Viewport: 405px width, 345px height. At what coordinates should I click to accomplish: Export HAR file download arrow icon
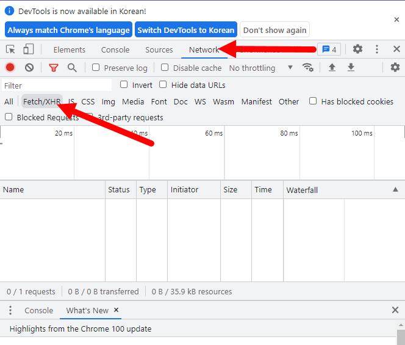click(x=351, y=68)
